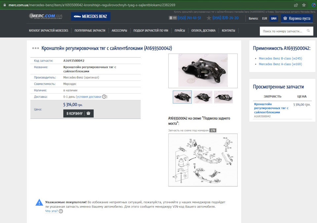Screen dimensions: 317x223
Task: Add part to cart with 'В КОРЗИНУ'
Action: pyautogui.click(x=79, y=113)
